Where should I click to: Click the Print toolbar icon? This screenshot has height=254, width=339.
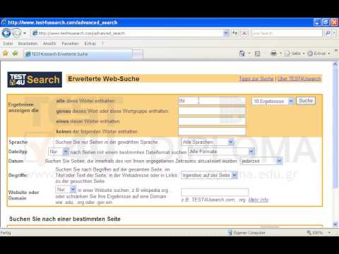(273, 54)
